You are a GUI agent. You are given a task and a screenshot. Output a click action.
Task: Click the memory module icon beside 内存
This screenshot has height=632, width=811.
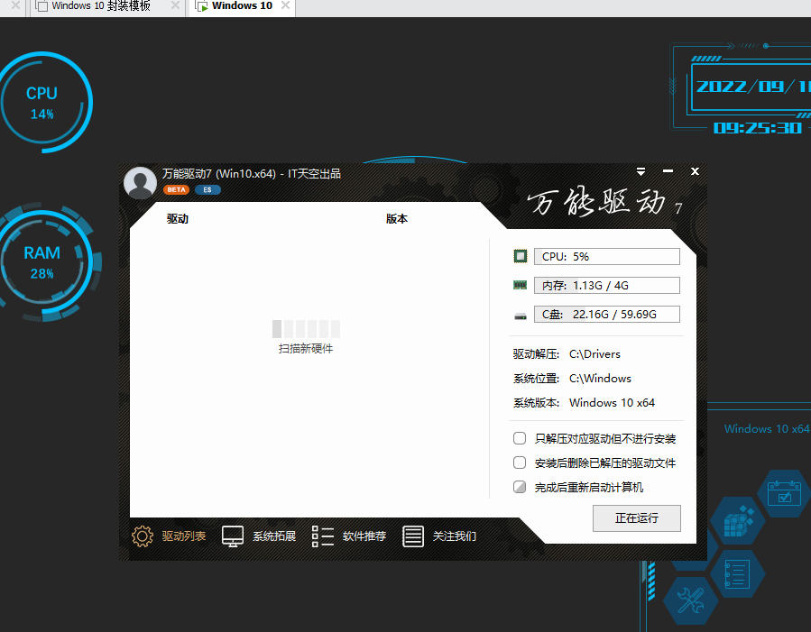point(521,285)
